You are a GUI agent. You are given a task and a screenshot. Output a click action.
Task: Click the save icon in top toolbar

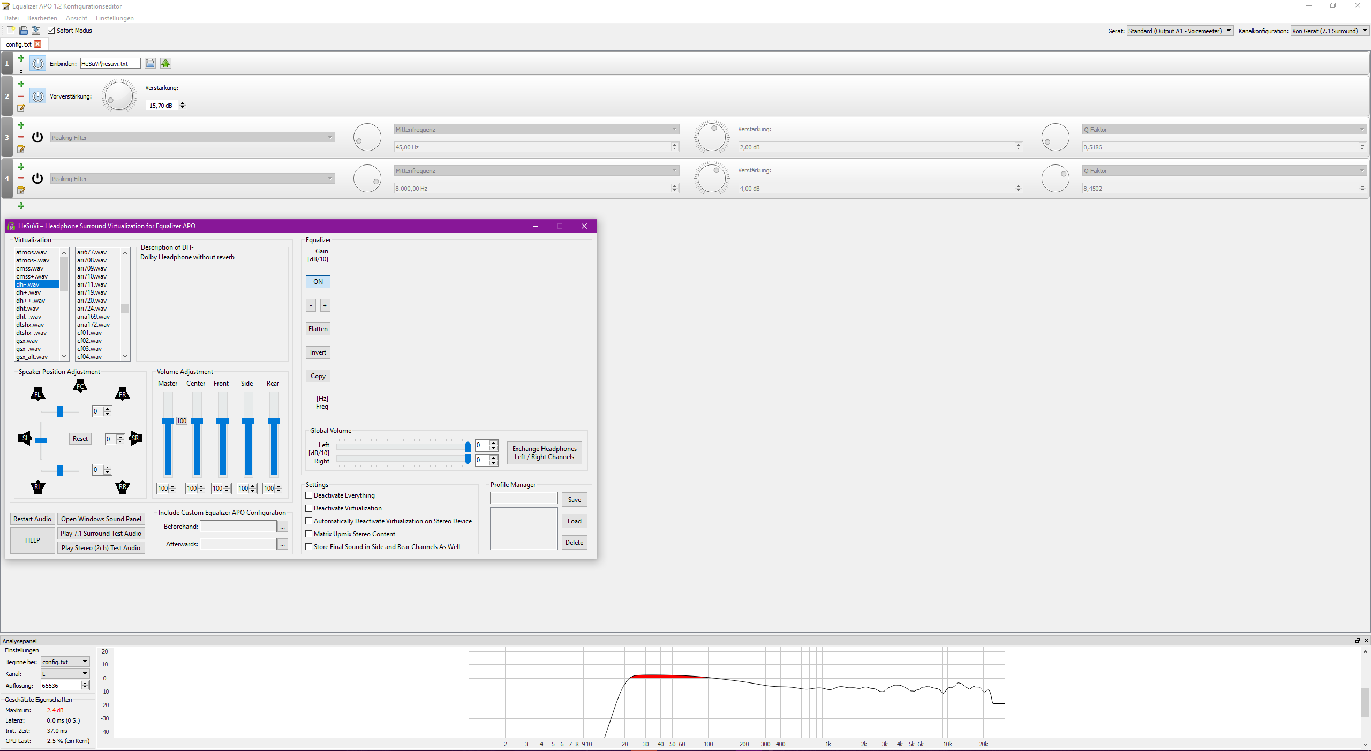36,31
